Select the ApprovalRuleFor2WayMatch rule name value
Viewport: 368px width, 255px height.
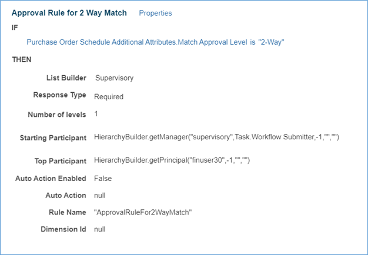coord(143,213)
